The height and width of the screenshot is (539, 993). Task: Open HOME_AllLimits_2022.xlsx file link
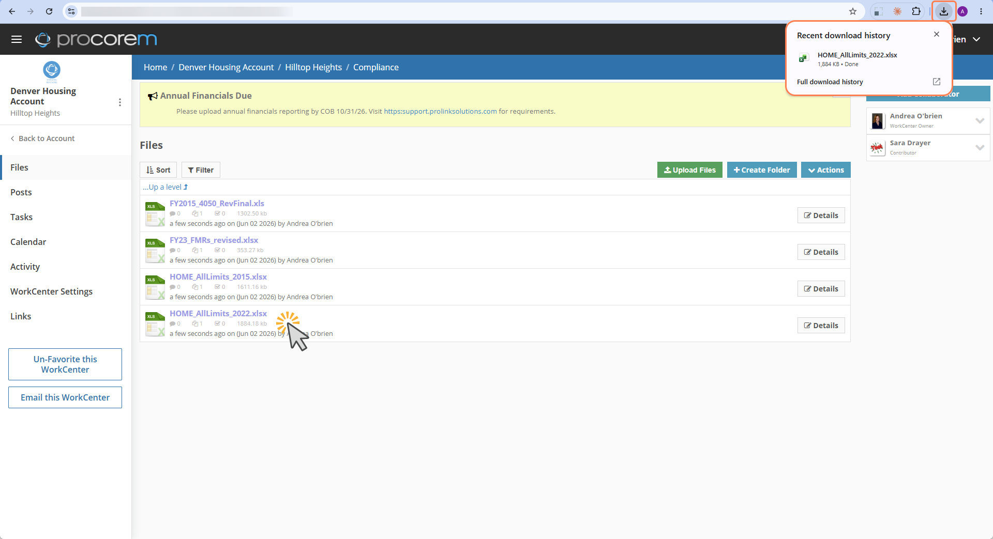tap(218, 314)
